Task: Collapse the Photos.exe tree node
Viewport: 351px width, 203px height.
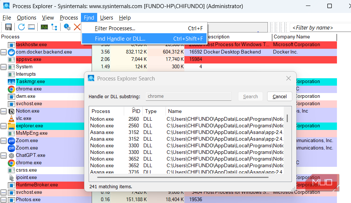Action: [x=3, y=200]
